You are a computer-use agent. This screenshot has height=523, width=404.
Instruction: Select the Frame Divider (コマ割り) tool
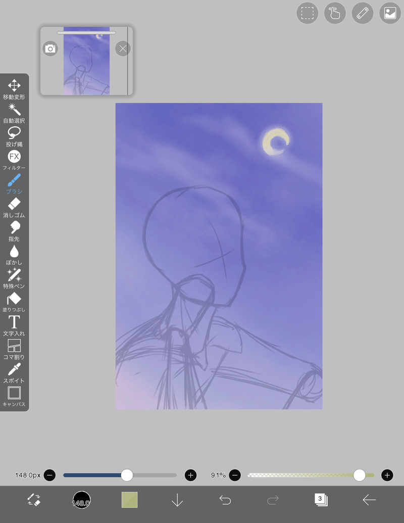(14, 350)
